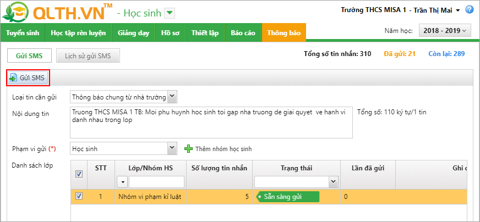Expand the Phạm vi gửi dropdown

(172, 148)
